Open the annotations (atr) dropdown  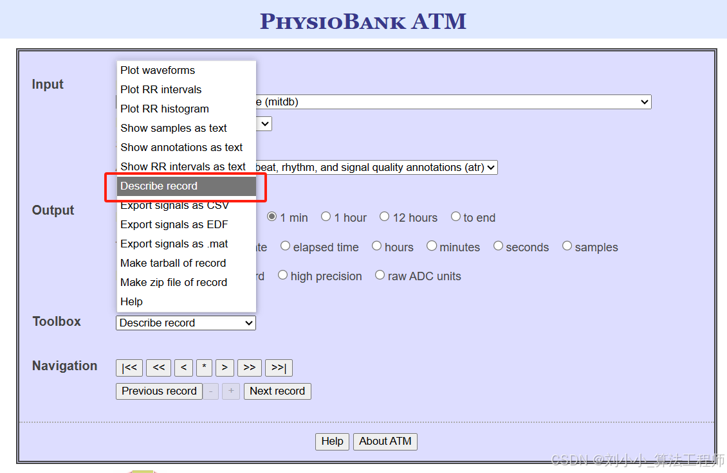click(x=376, y=167)
